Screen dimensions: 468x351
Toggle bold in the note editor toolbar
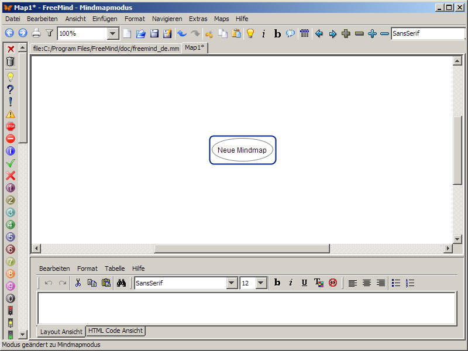pos(277,283)
